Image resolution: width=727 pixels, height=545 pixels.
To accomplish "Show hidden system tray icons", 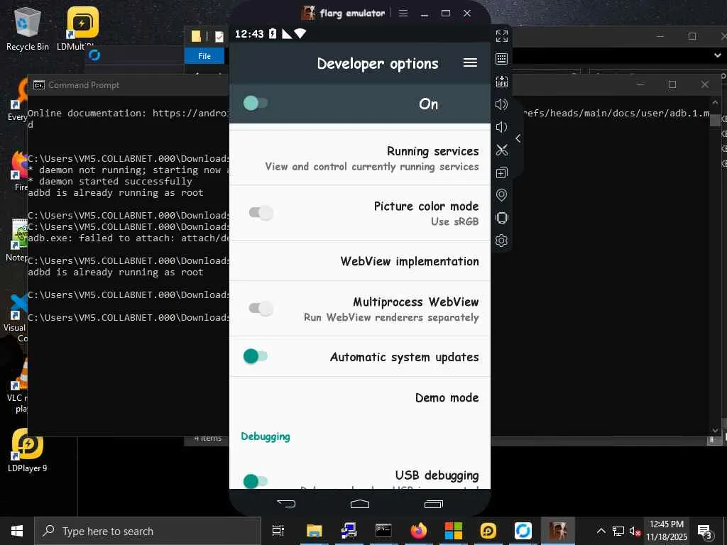I will [601, 531].
